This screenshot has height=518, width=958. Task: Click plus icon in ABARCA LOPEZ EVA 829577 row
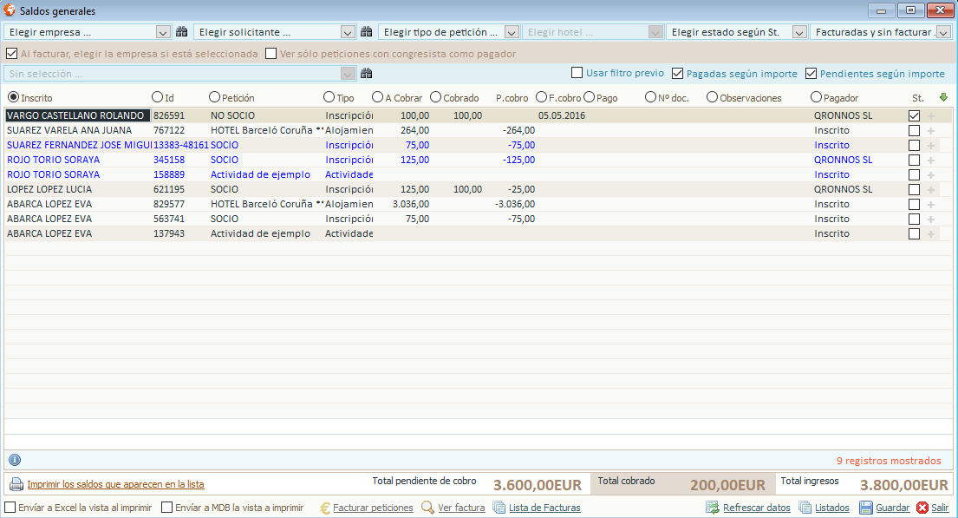pos(930,204)
